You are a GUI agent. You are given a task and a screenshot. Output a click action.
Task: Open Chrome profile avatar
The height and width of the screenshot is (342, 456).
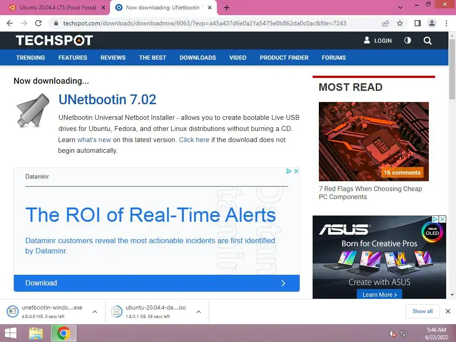point(432,23)
